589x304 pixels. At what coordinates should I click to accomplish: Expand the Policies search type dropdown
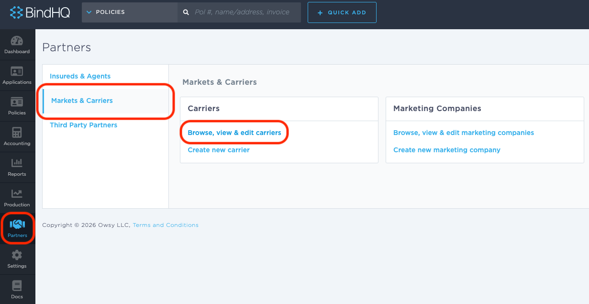click(130, 12)
